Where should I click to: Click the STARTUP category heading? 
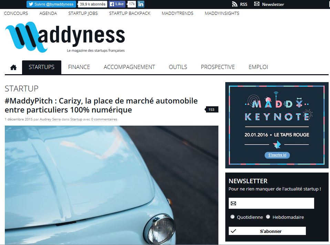pos(21,89)
